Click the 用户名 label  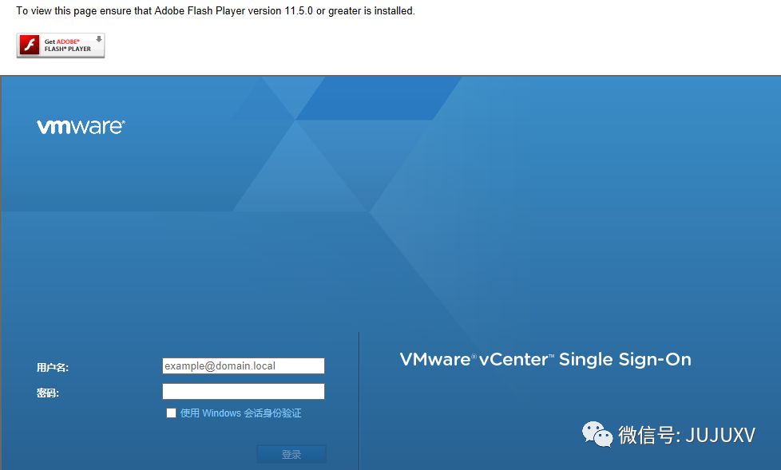[x=52, y=367]
